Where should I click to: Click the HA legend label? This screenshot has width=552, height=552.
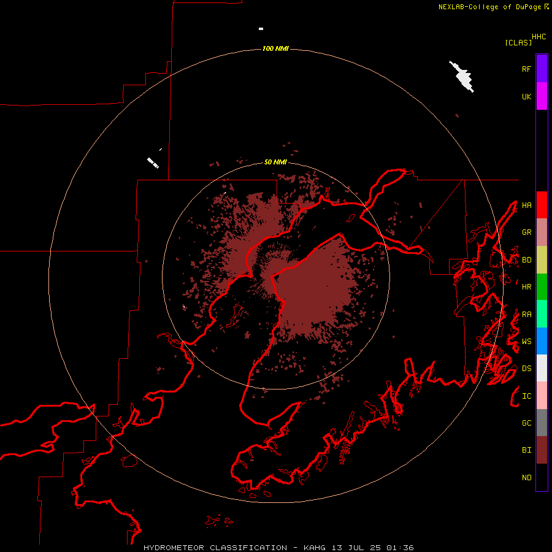click(526, 205)
